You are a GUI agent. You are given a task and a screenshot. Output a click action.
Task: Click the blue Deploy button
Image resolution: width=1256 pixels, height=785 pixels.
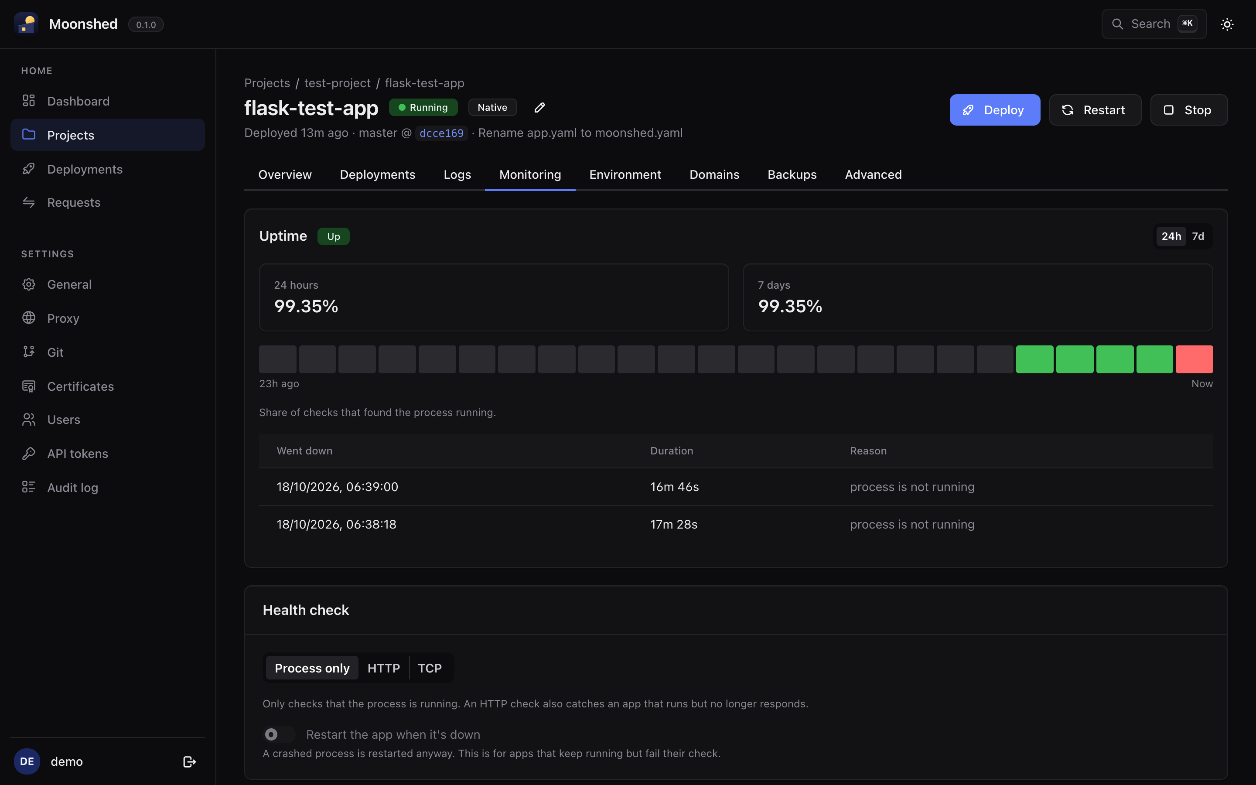(x=994, y=110)
